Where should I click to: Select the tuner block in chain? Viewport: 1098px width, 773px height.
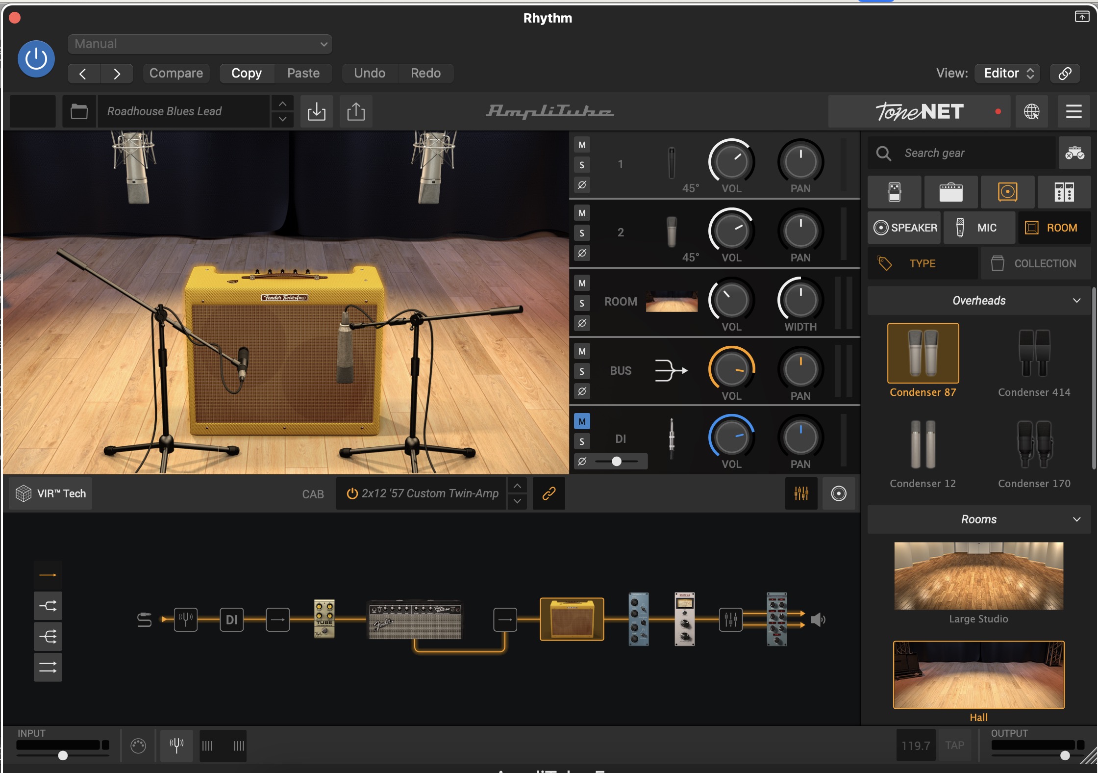tap(186, 620)
